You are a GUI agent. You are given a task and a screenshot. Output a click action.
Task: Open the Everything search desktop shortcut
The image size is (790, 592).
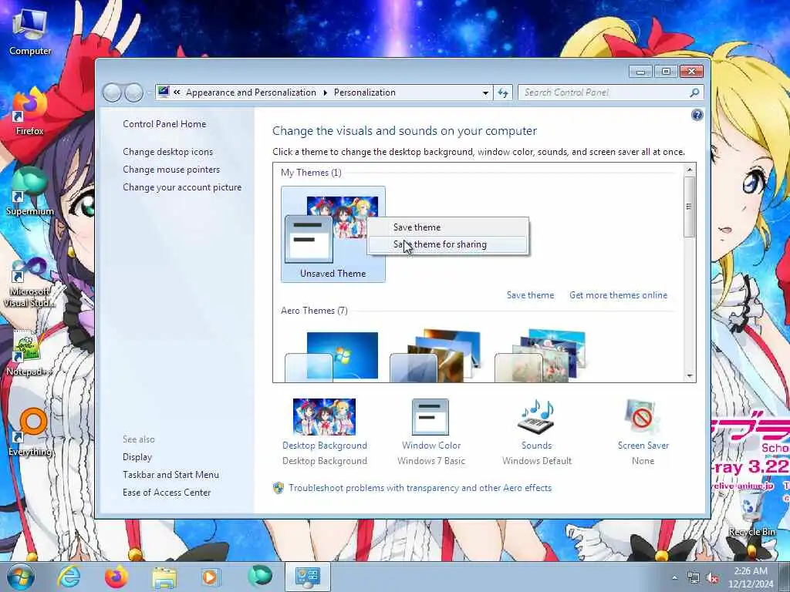coord(30,433)
